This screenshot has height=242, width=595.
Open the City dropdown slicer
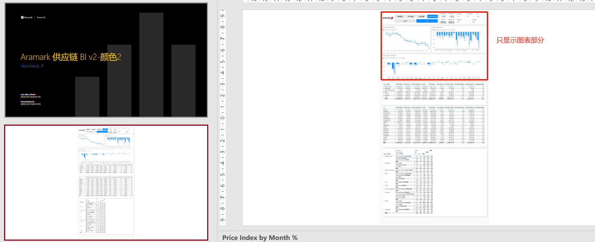pyautogui.click(x=481, y=16)
